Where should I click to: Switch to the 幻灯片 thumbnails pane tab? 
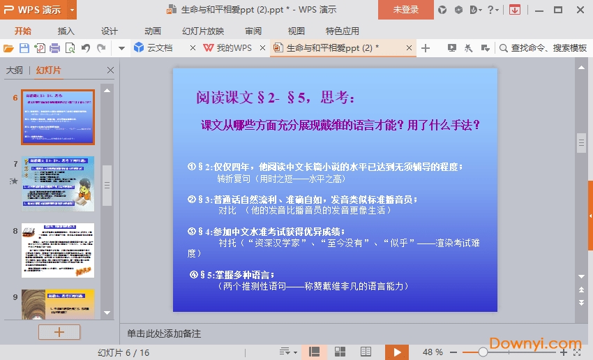(48, 70)
